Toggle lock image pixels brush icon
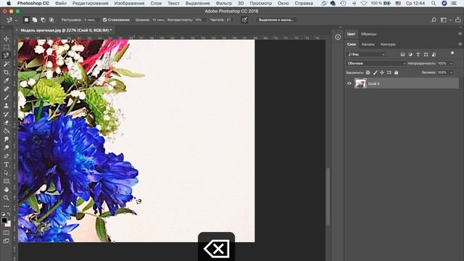 pyautogui.click(x=375, y=72)
